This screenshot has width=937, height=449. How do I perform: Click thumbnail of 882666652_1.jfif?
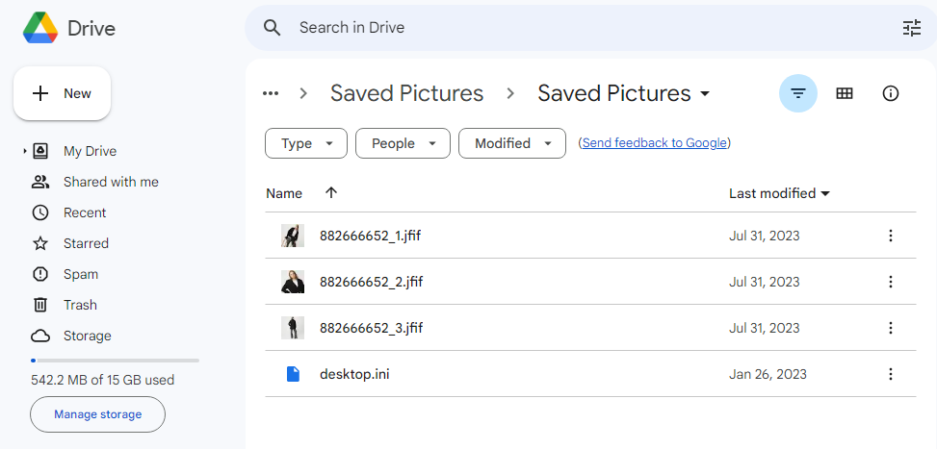293,236
